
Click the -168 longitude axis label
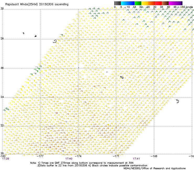(x=154, y=156)
